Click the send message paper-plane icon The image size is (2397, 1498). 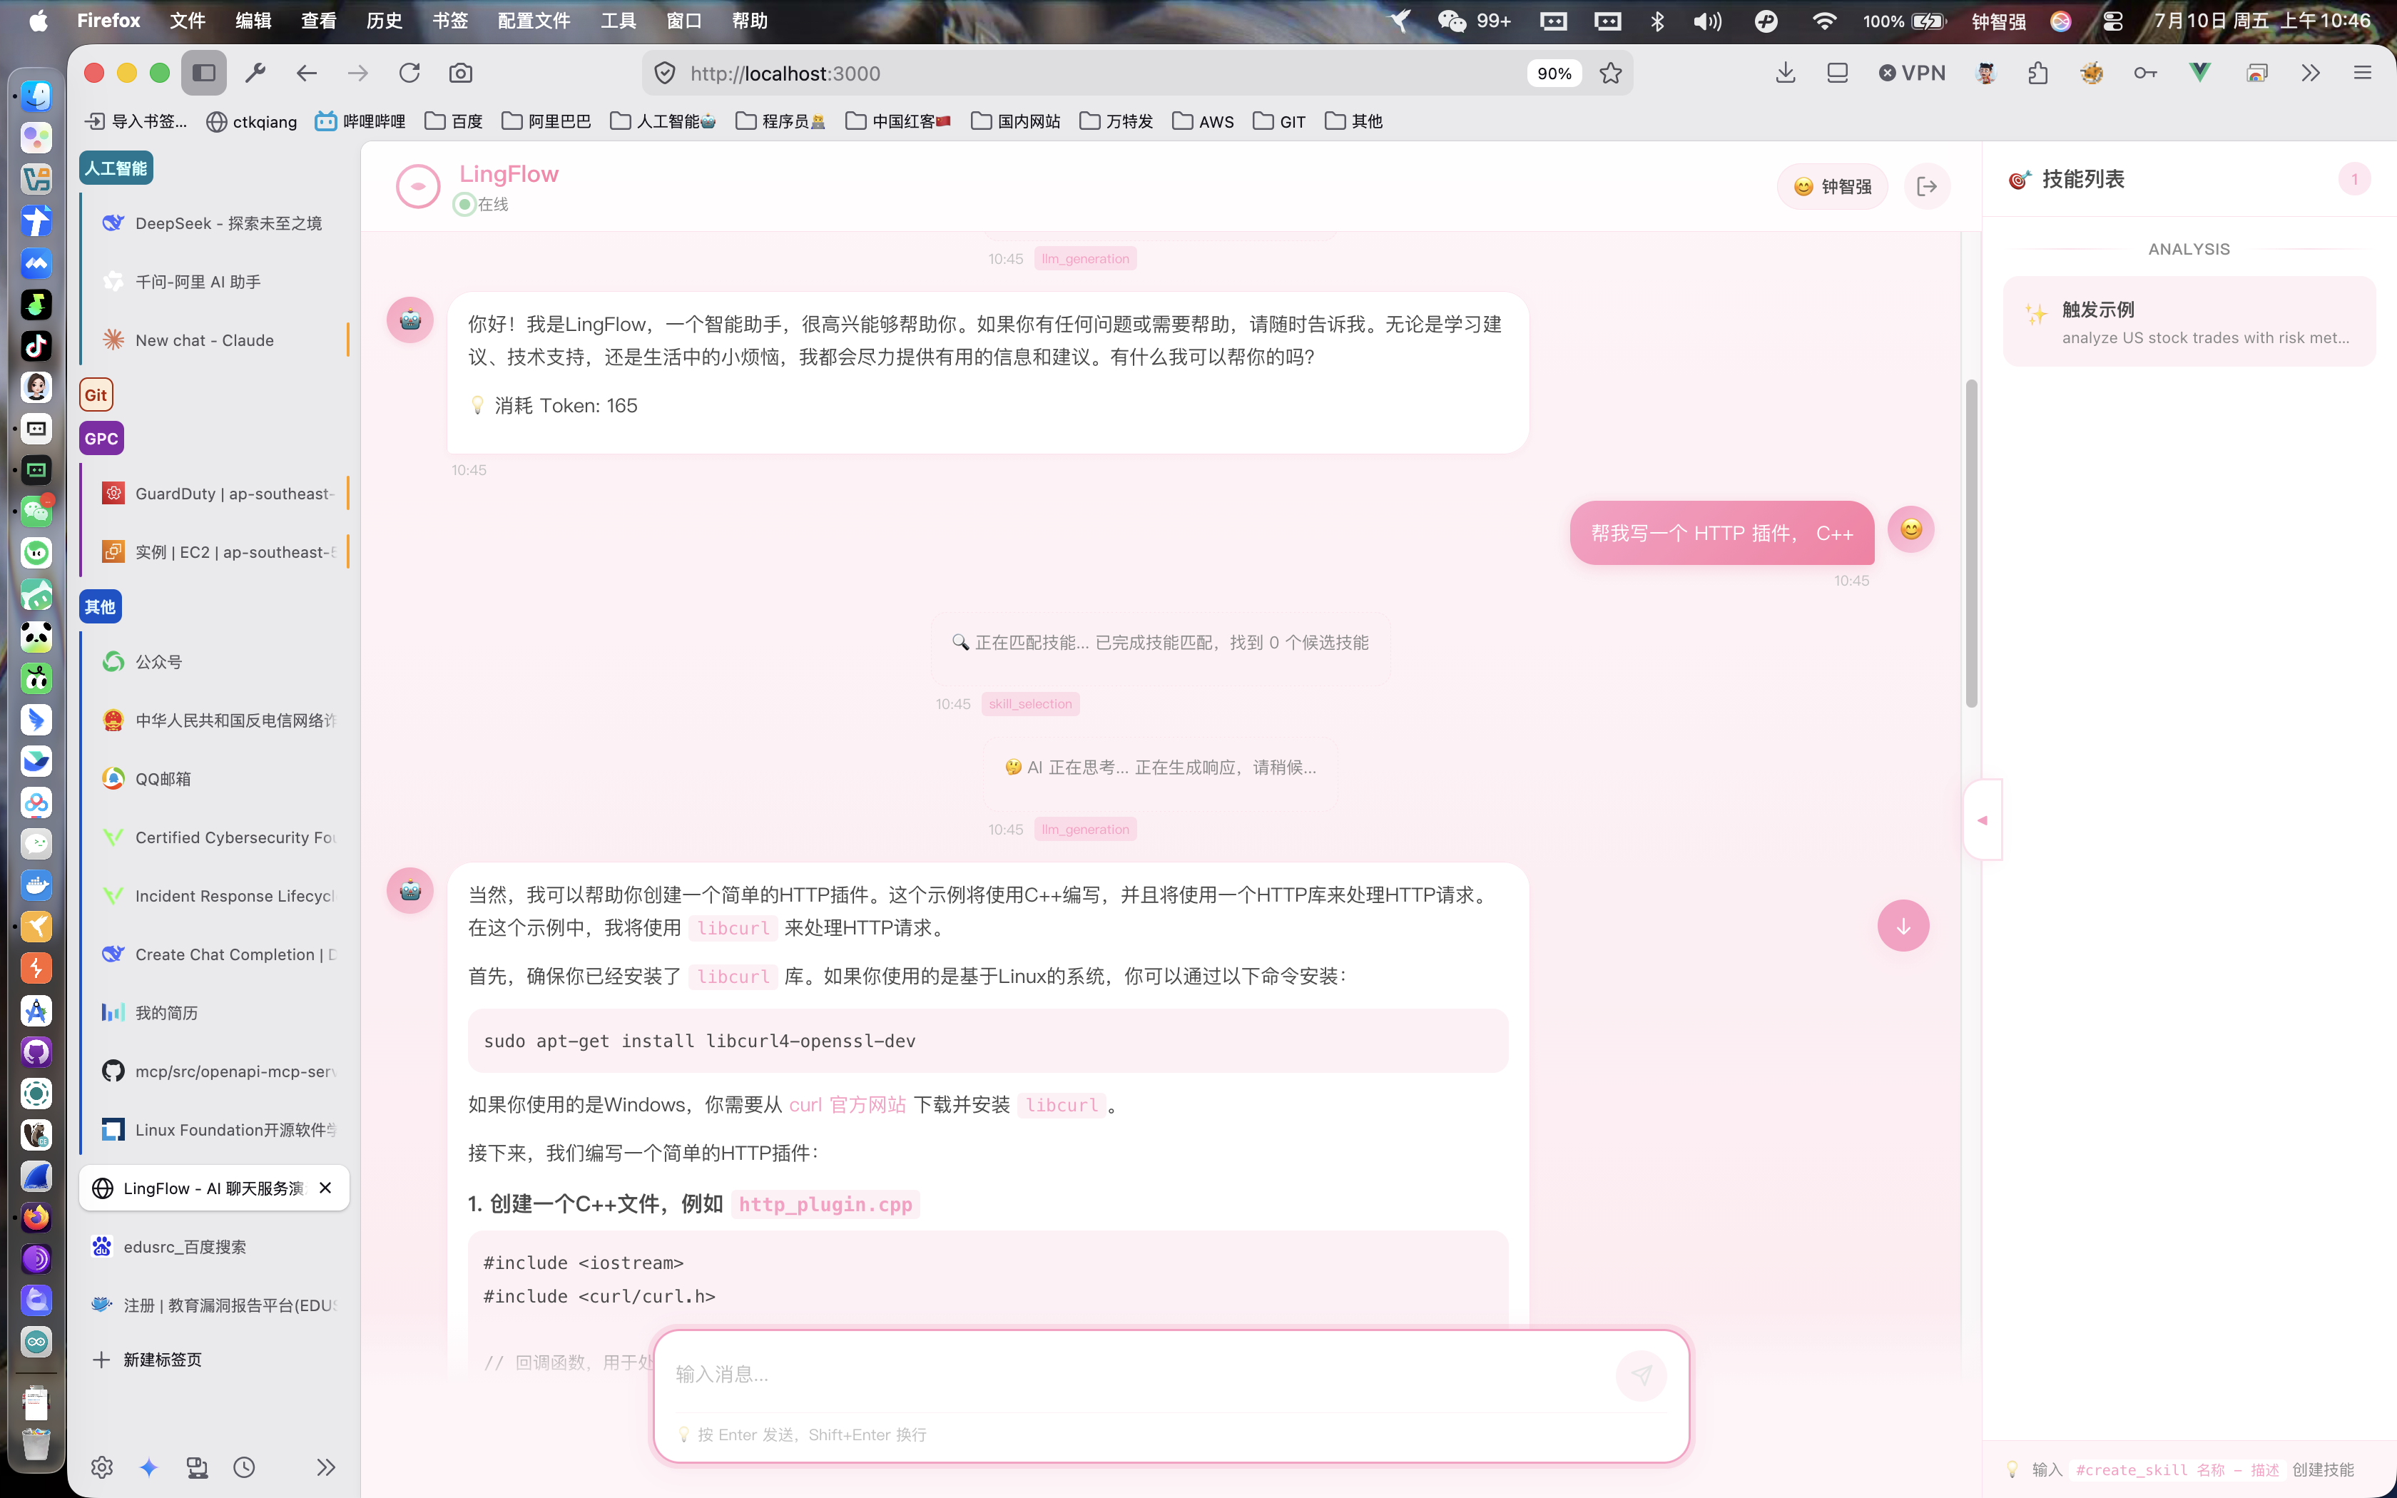(x=1642, y=1374)
